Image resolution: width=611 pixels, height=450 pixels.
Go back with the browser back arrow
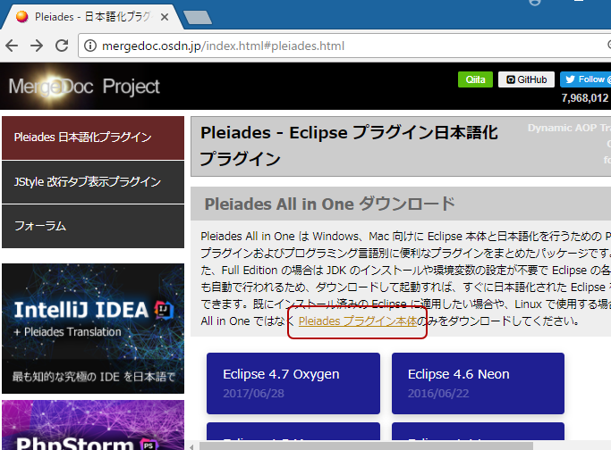tap(12, 46)
